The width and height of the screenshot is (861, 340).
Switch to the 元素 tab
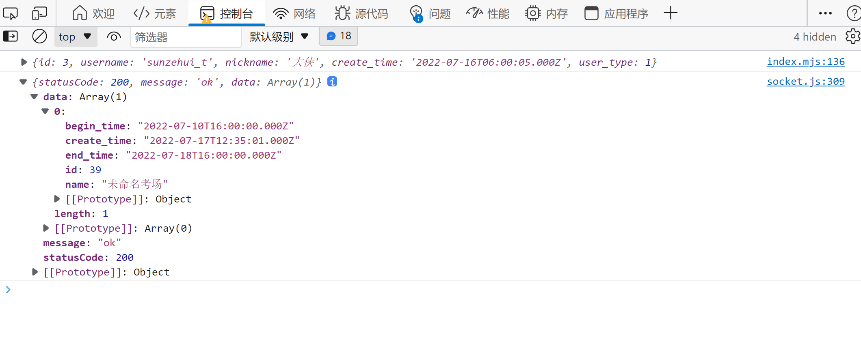[155, 13]
